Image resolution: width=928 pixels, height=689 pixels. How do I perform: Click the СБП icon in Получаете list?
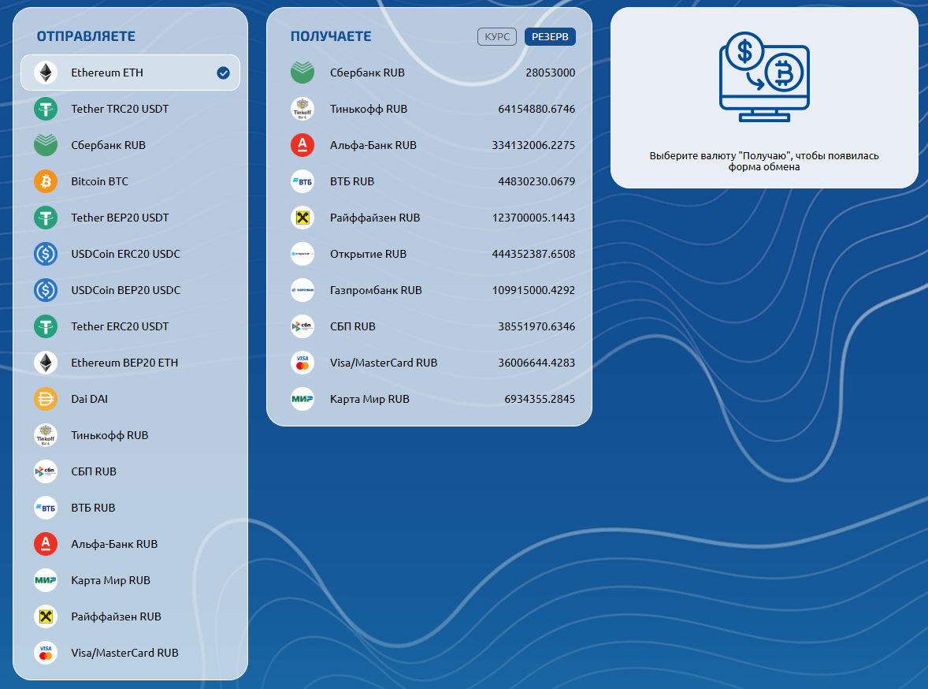tap(303, 326)
